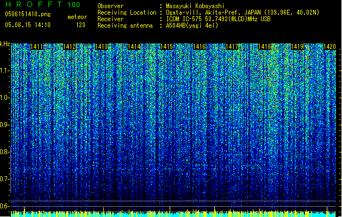Click the HROFFT program title
Image resolution: width=342 pixels, height=217 pixels.
[x=34, y=4]
